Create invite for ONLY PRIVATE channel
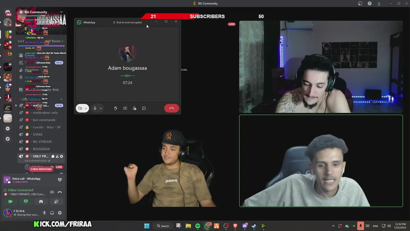410x231 pixels. (57, 156)
